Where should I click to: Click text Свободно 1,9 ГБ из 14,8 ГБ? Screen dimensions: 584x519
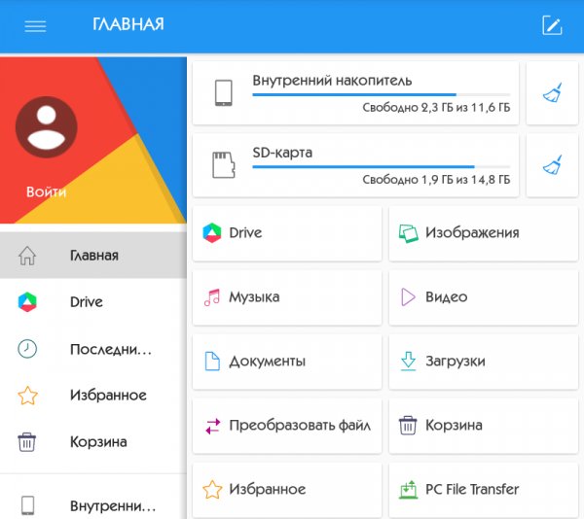pos(436,180)
